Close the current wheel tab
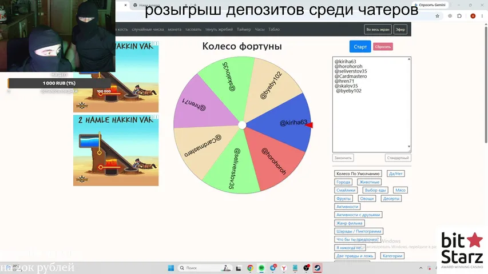488x274 pixels. (x=125, y=5)
